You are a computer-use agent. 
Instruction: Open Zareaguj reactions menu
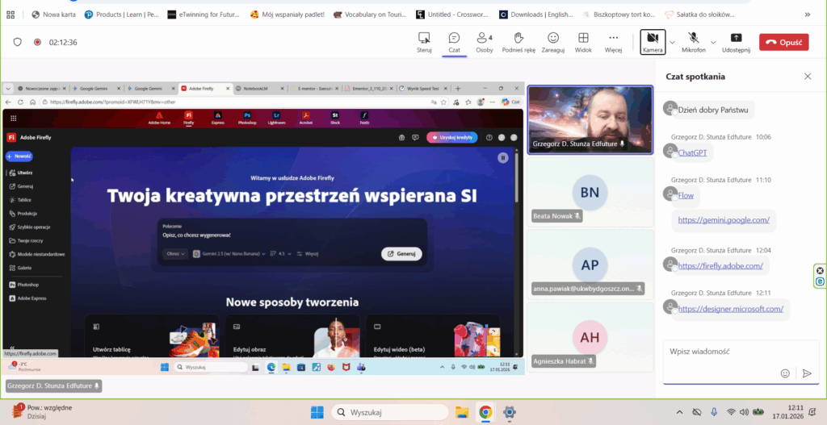tap(553, 42)
